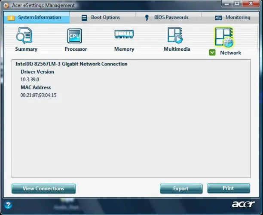Viewport: 263px width, 215px height.
Task: Click the green chevron beside Network
Action: coord(212,52)
